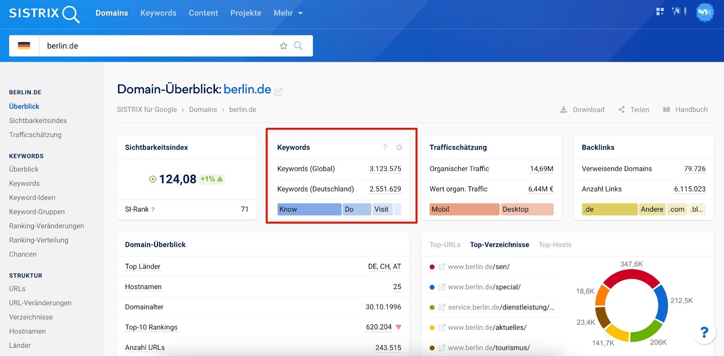The image size is (724, 356).
Task: Click the blue segment of the donut chart
Action: click(x=662, y=304)
